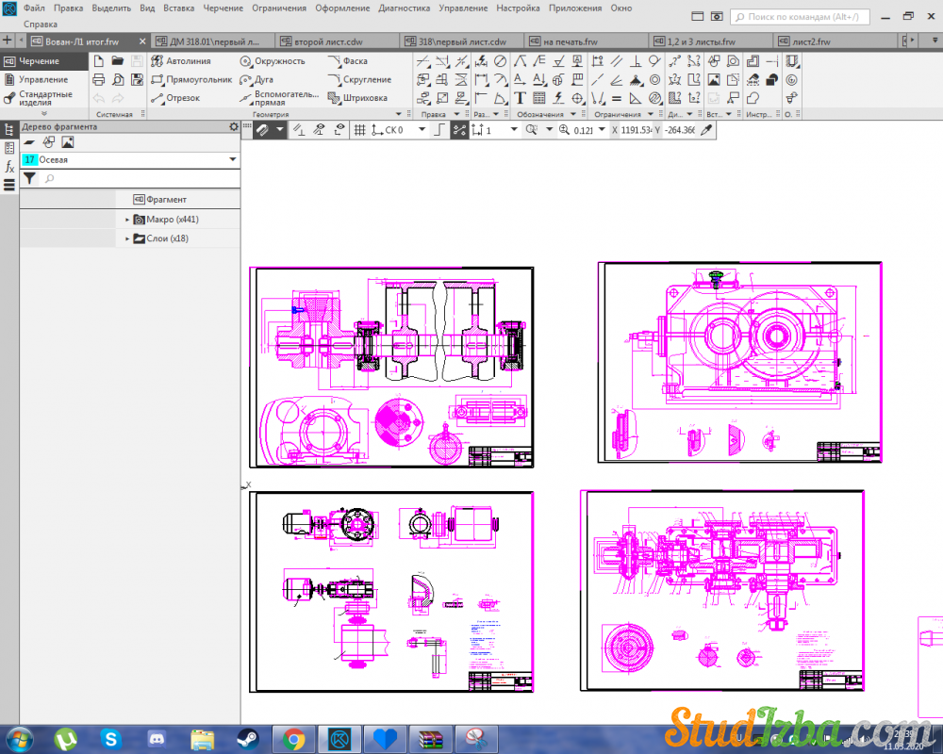The image size is (943, 754).
Task: Click the text tool T icon
Action: coord(520,98)
